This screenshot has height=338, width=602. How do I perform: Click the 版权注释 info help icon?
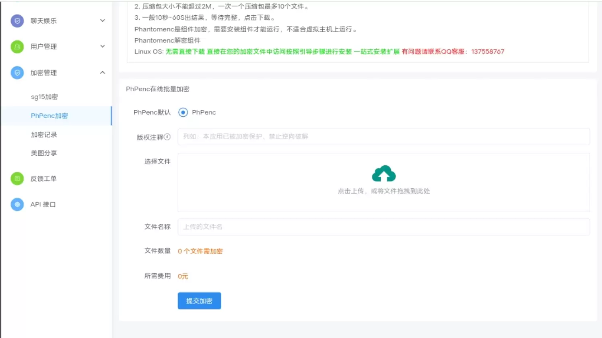[x=167, y=137]
